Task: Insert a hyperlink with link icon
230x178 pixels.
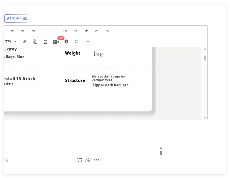Action: (24, 42)
